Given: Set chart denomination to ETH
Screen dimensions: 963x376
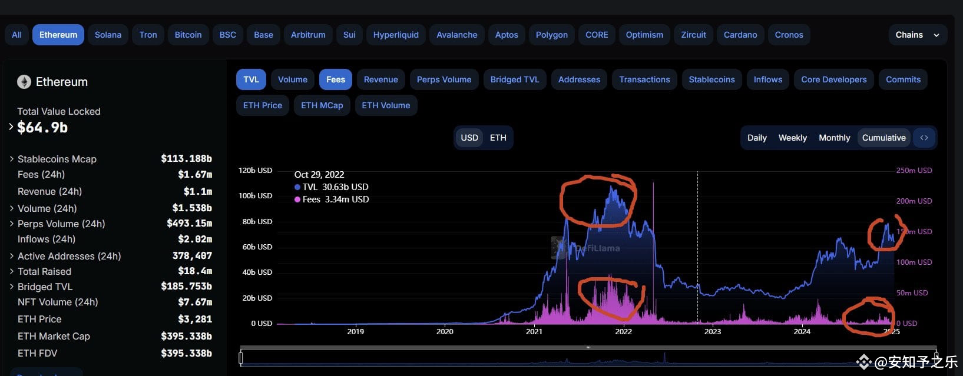Looking at the screenshot, I should click(498, 138).
